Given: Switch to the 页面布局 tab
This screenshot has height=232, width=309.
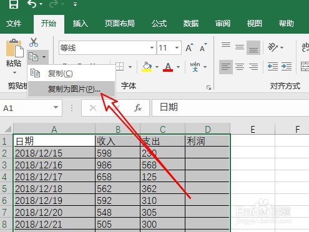Looking at the screenshot, I should (x=120, y=24).
